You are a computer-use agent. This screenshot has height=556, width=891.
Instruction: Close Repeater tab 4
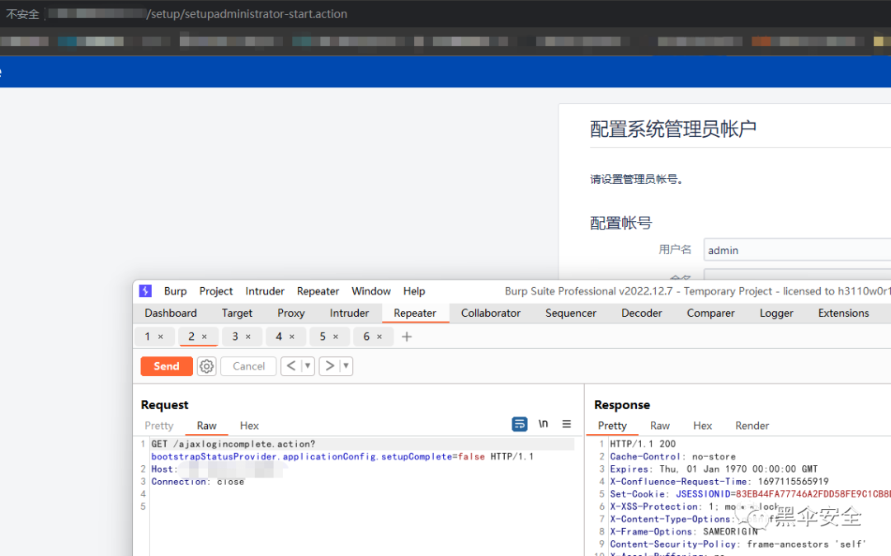292,337
